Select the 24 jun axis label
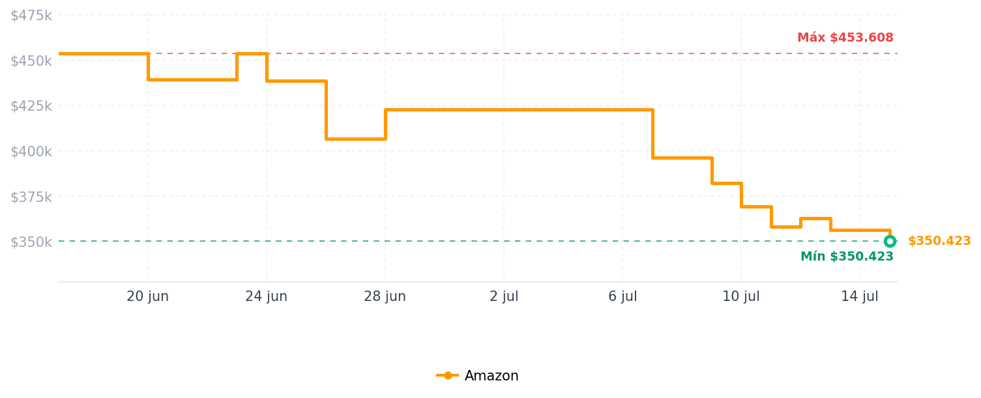 pos(266,296)
